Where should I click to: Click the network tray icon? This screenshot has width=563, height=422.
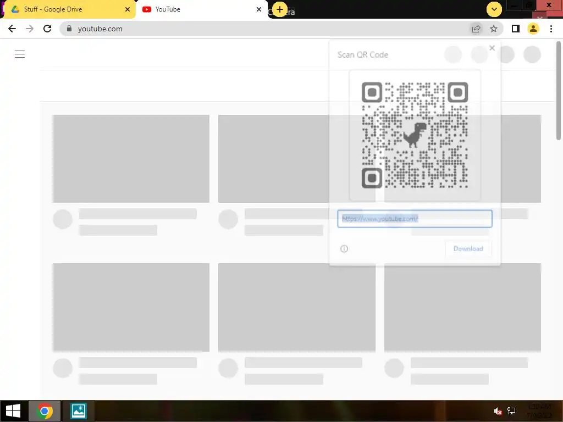511,411
